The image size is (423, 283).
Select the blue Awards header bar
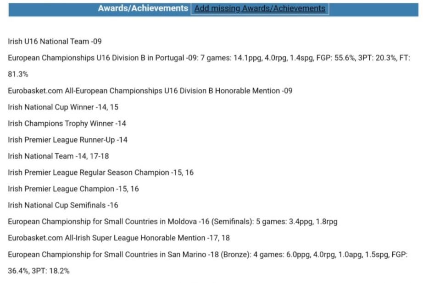213,10
